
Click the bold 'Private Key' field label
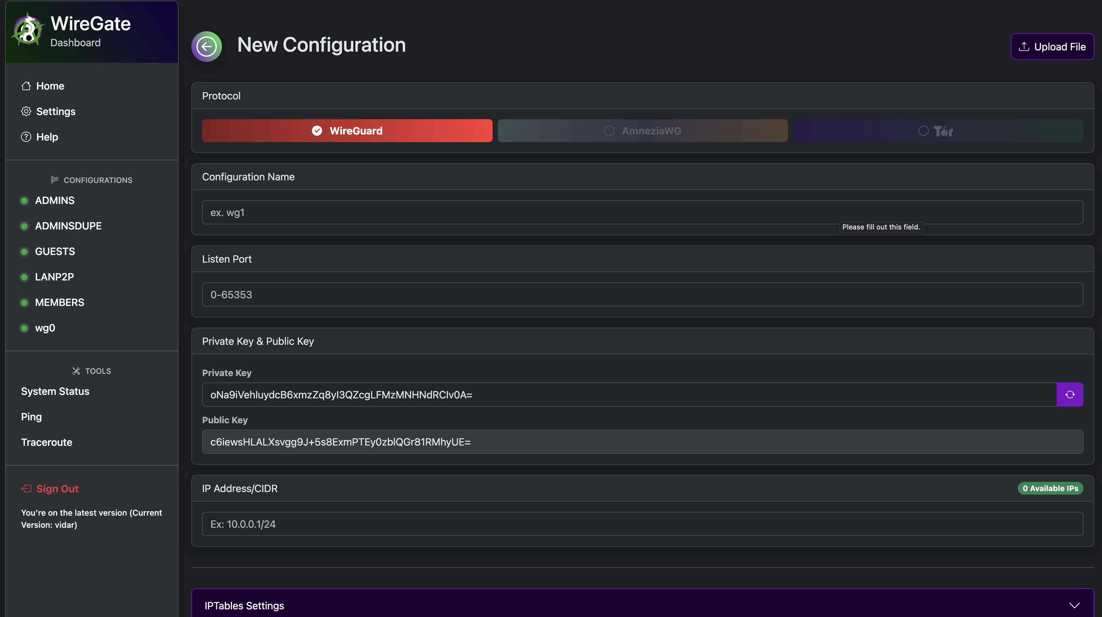point(227,373)
